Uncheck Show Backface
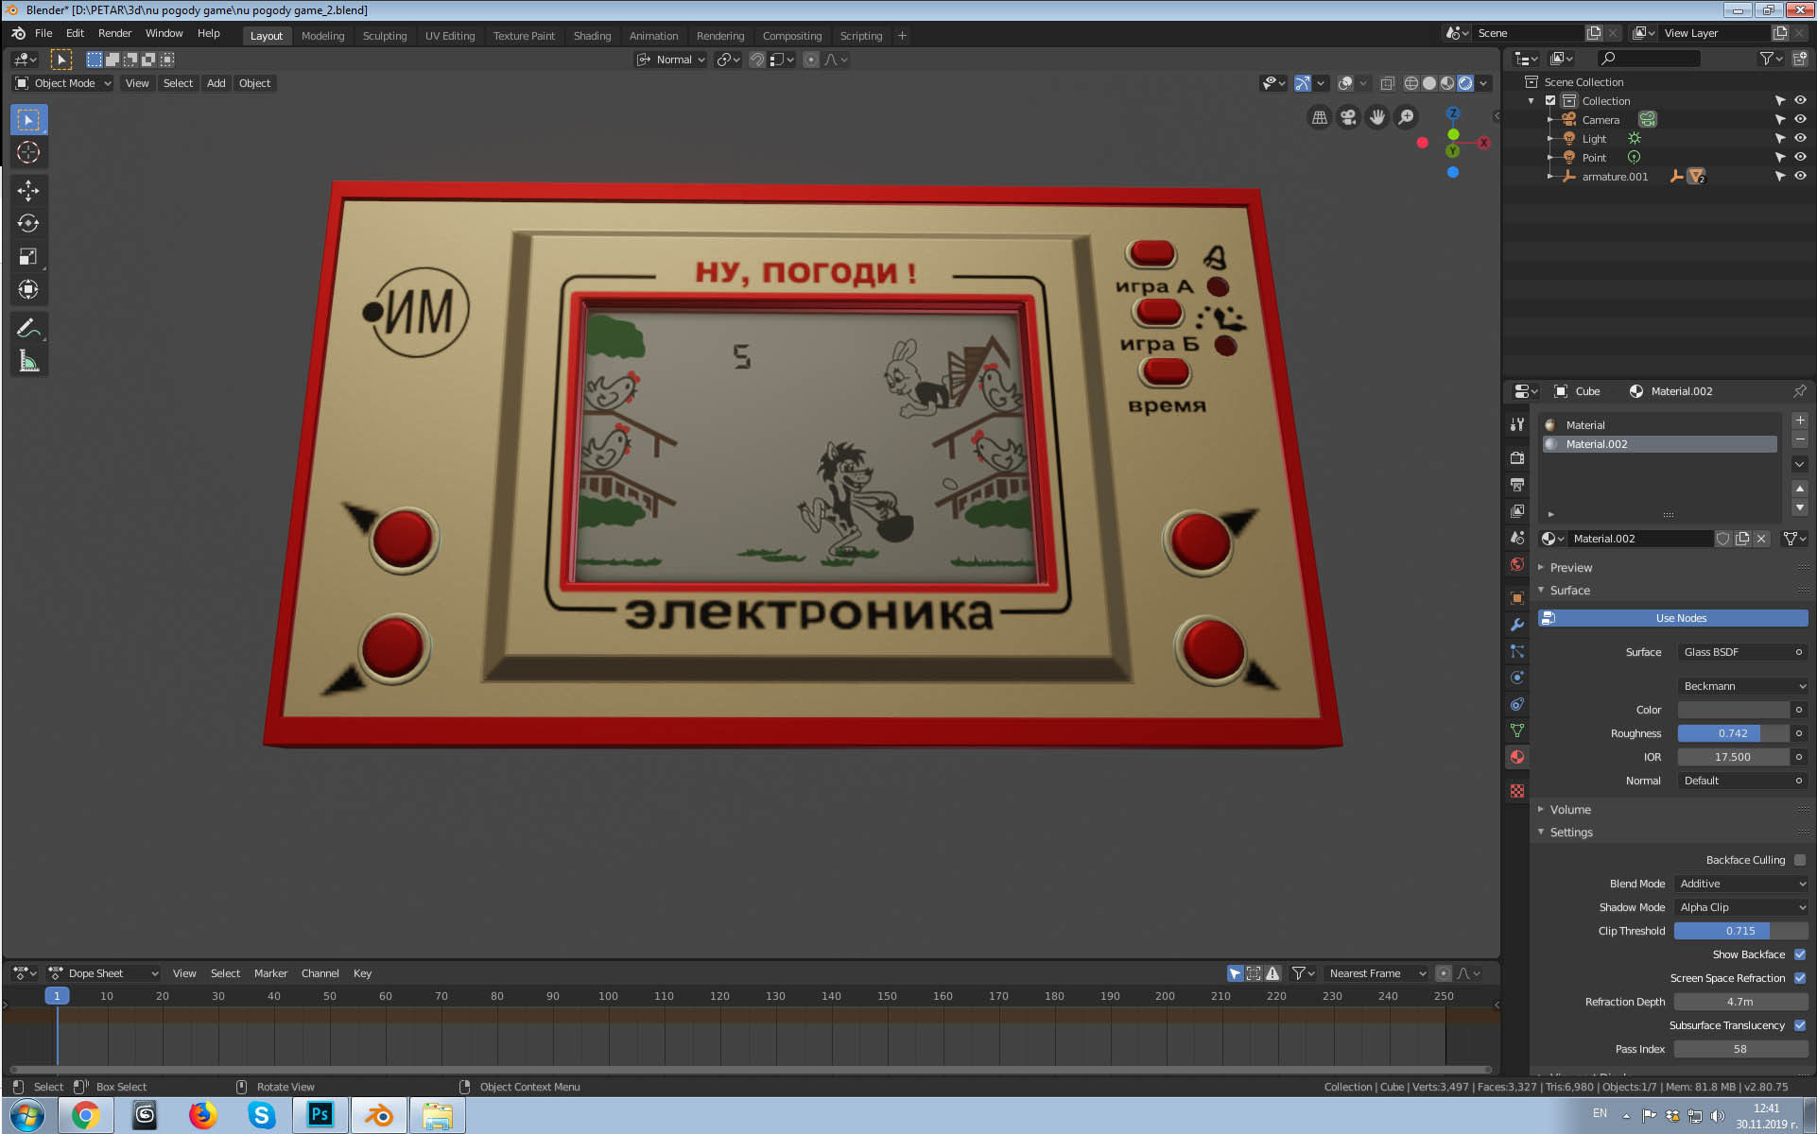1817x1134 pixels. click(x=1800, y=954)
